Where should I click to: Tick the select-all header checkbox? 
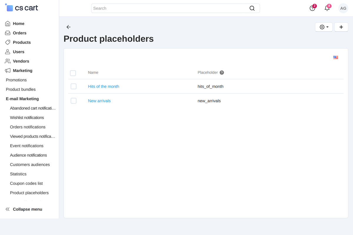click(x=73, y=73)
